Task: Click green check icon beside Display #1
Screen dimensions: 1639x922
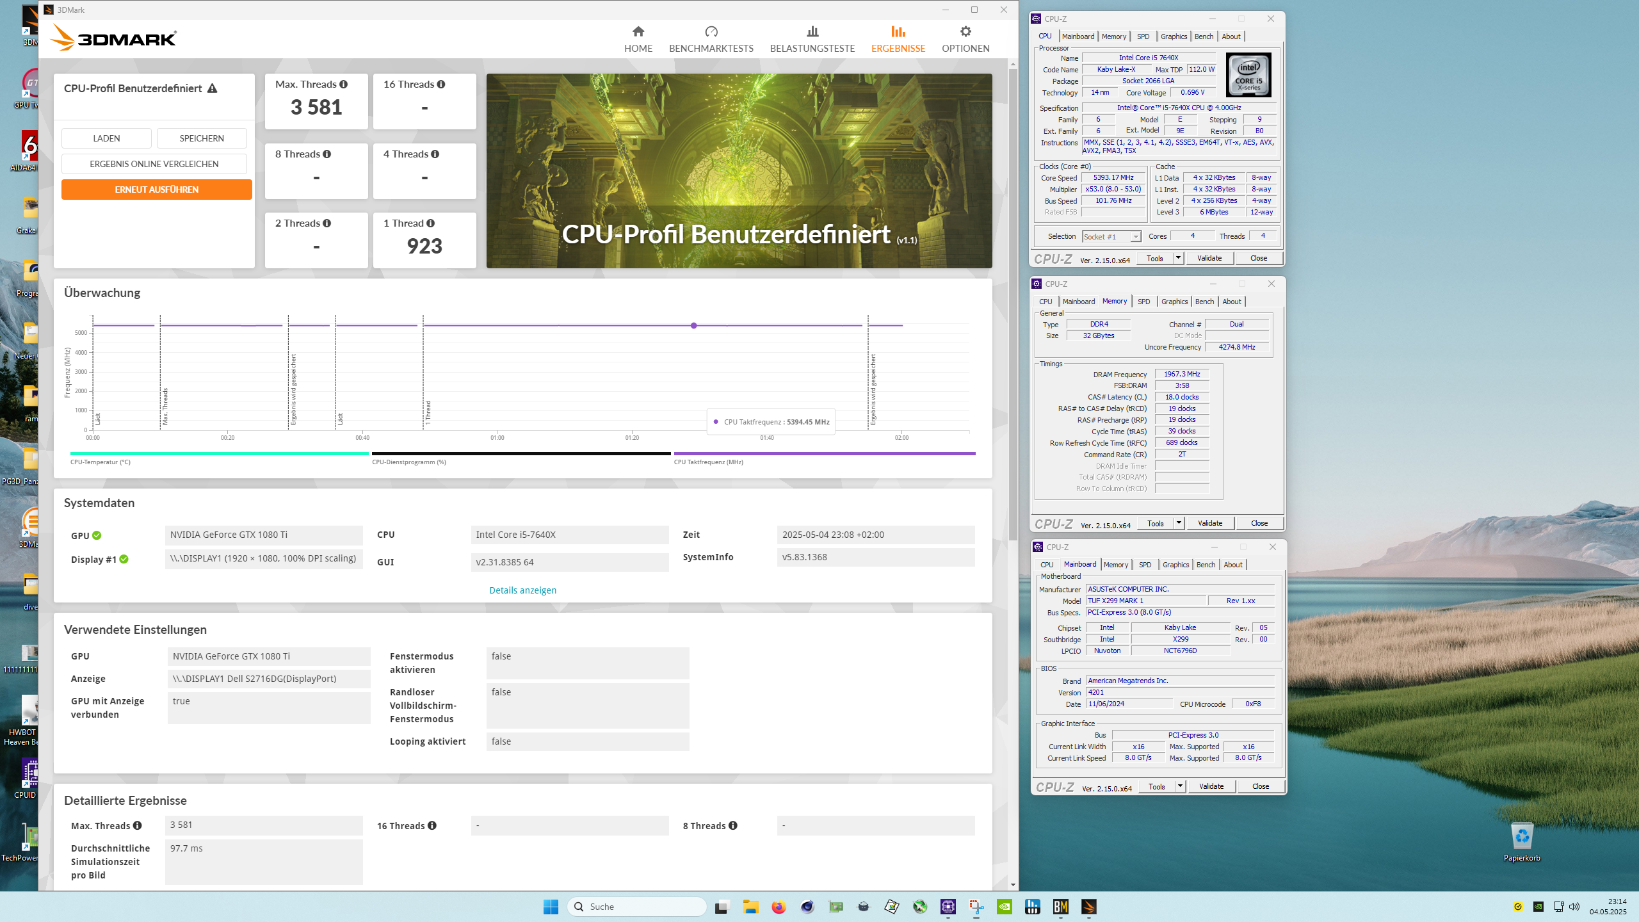Action: click(124, 559)
